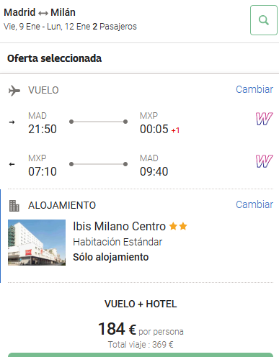Click the Sólo alojamiento board type
The width and height of the screenshot is (279, 357).
[x=111, y=257]
